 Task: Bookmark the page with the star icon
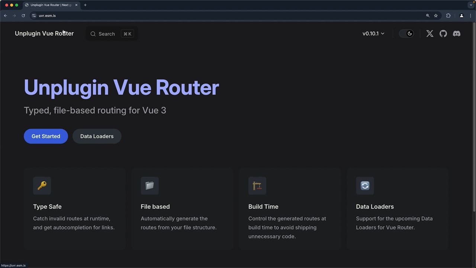click(436, 16)
